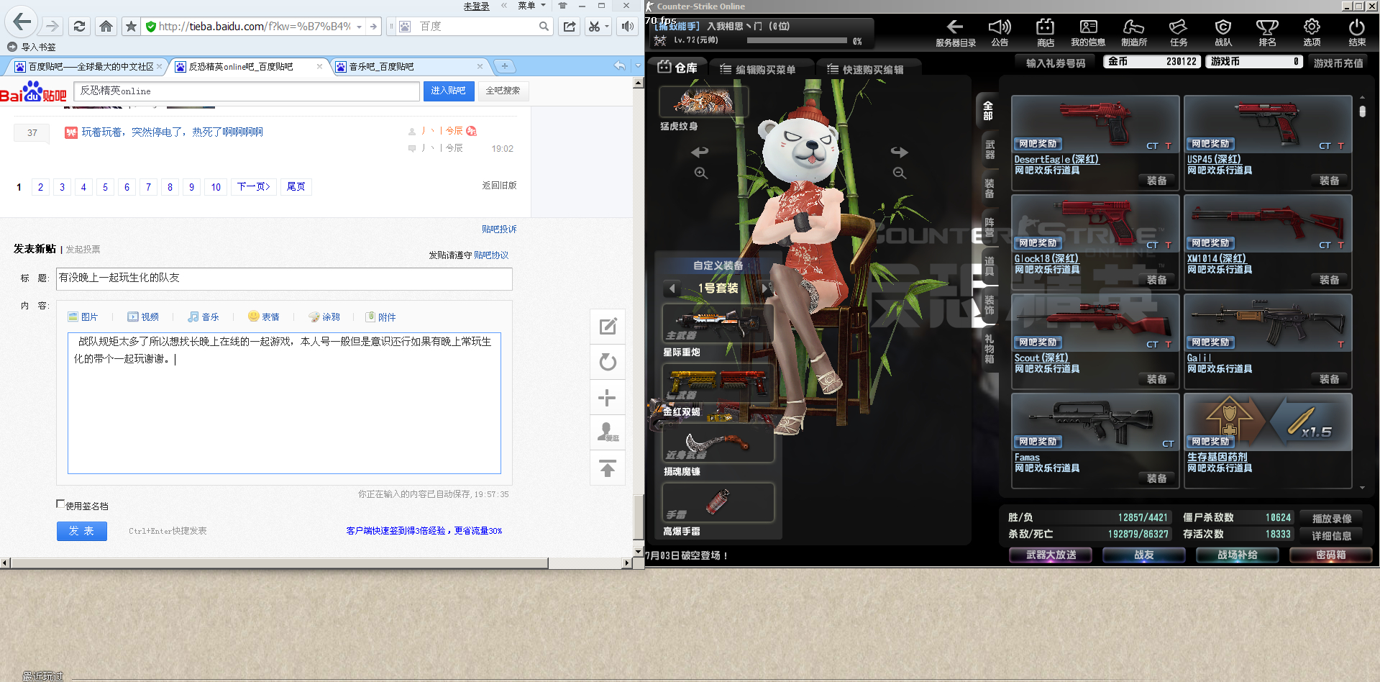The width and height of the screenshot is (1380, 682).
Task: Open 战队 clan in the game
Action: (x=1223, y=33)
